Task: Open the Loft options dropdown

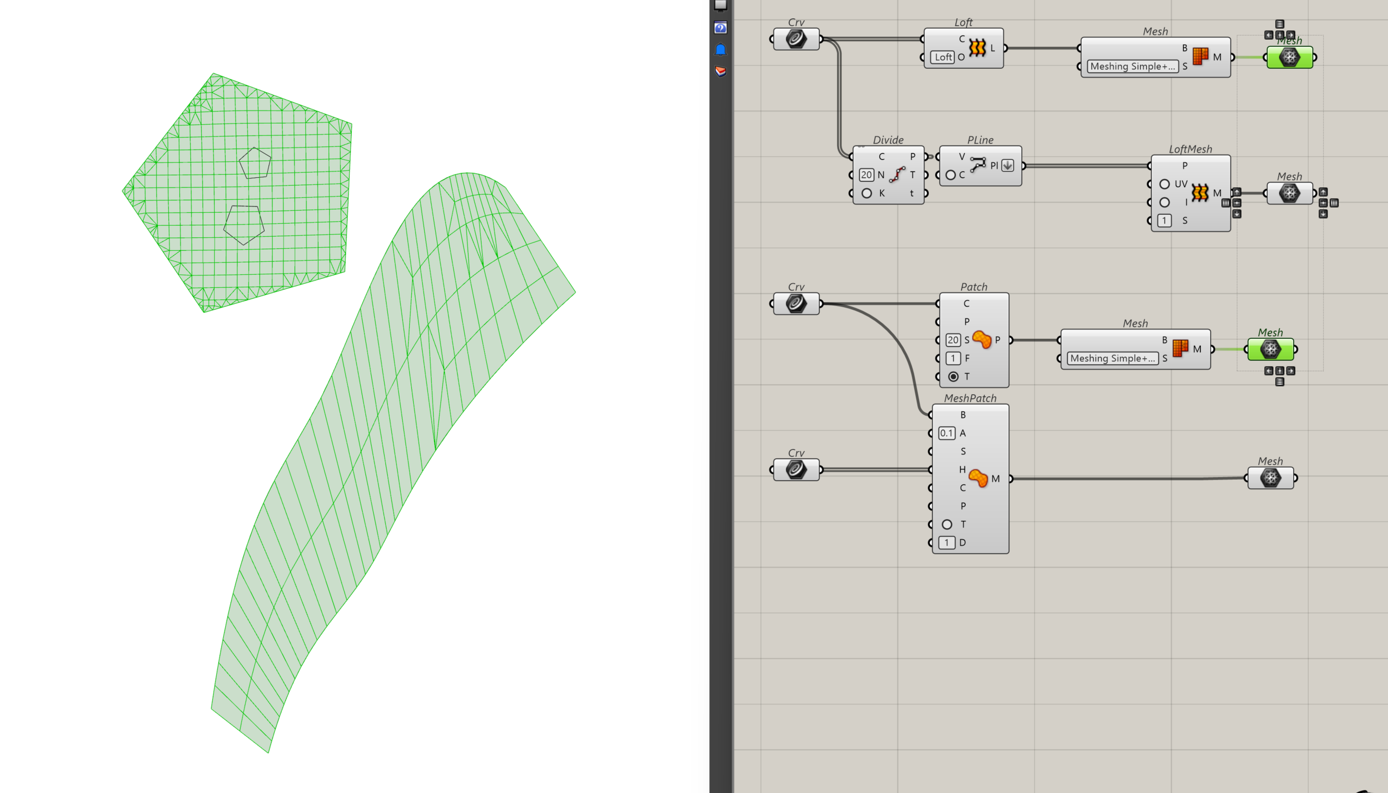Action: tap(943, 57)
